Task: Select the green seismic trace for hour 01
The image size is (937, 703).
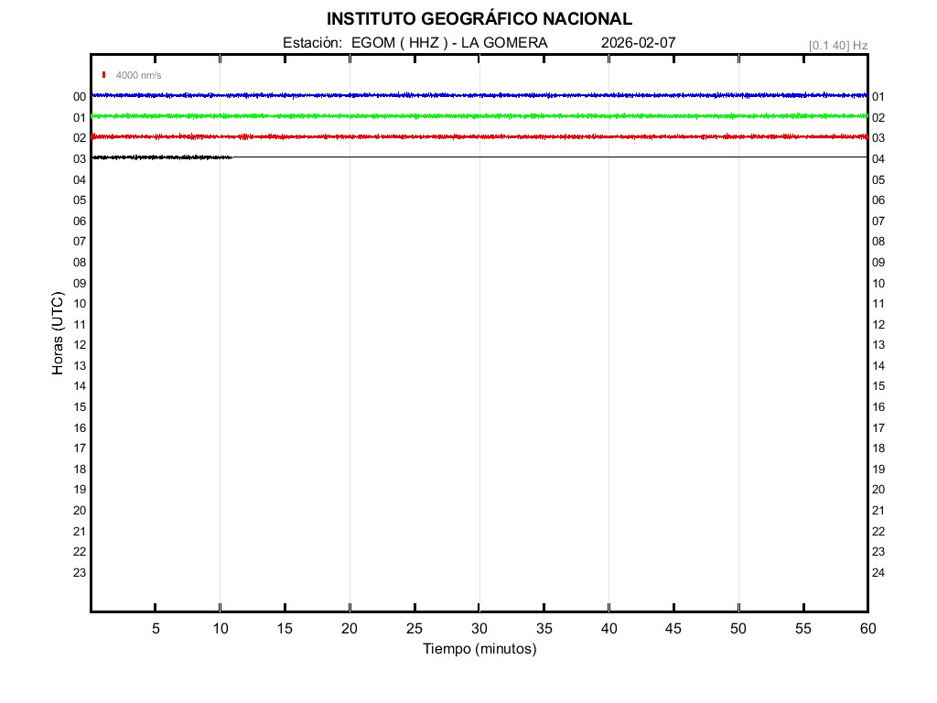Action: [x=479, y=115]
